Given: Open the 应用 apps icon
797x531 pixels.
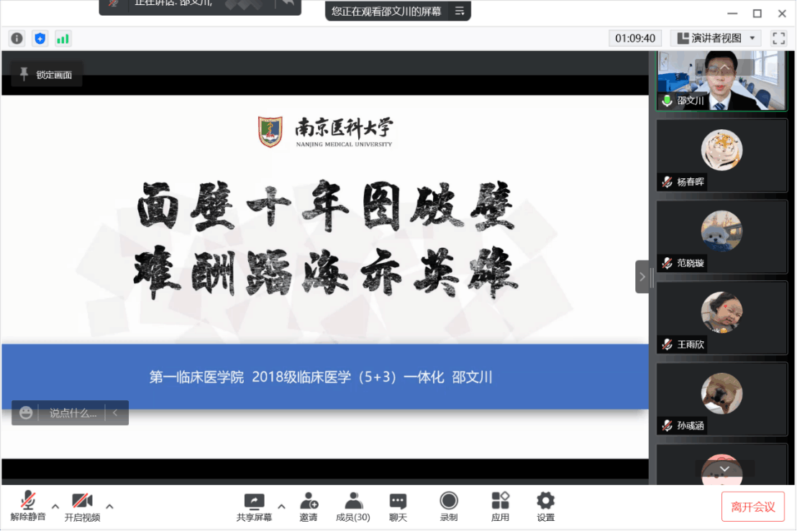Looking at the screenshot, I should tap(500, 507).
